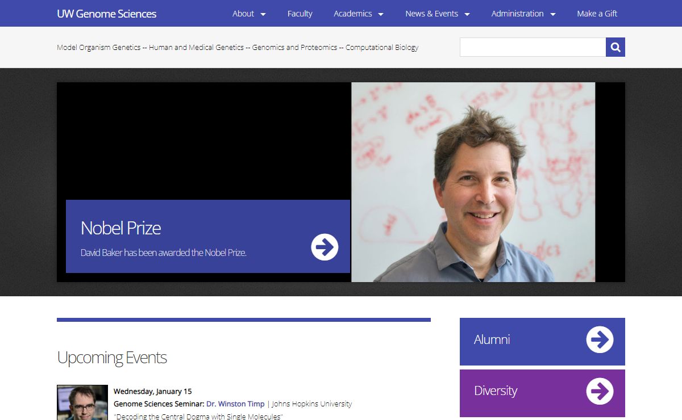Expand the About dropdown menu

(x=249, y=14)
